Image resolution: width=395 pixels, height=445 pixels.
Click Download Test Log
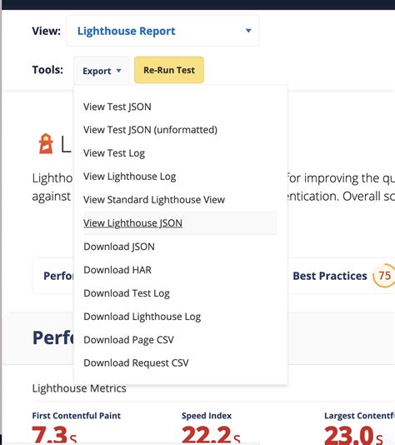click(x=127, y=293)
